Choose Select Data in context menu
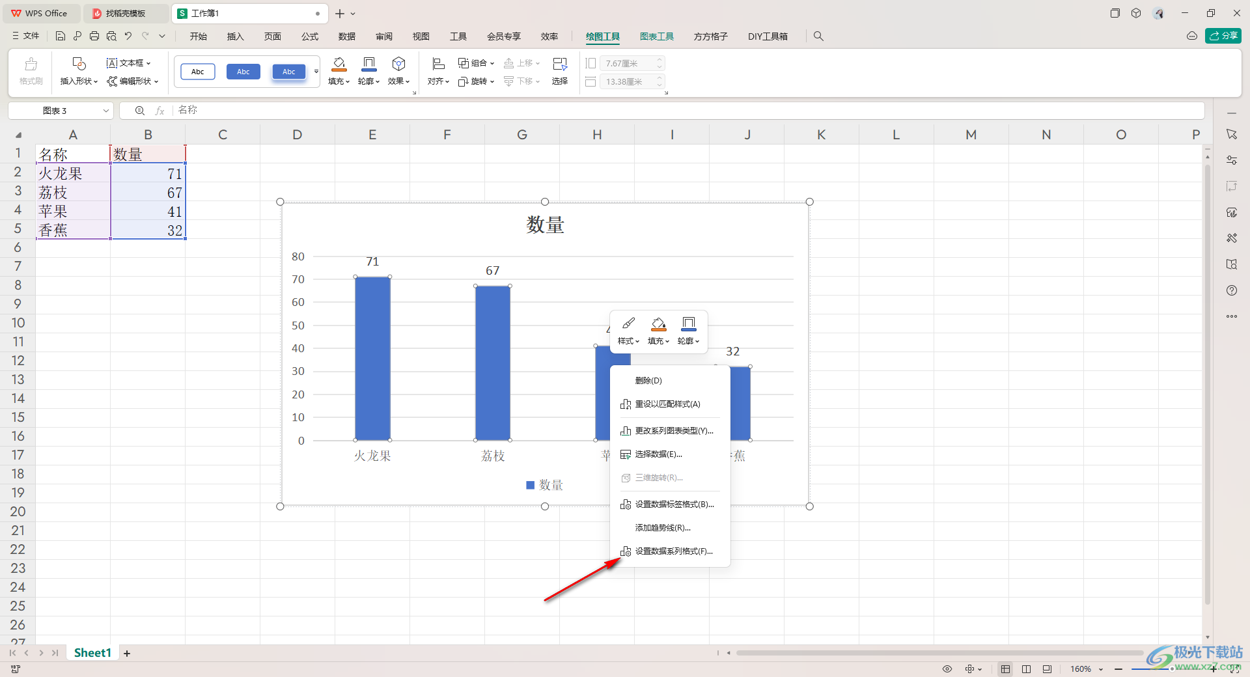1250x677 pixels. pyautogui.click(x=670, y=454)
